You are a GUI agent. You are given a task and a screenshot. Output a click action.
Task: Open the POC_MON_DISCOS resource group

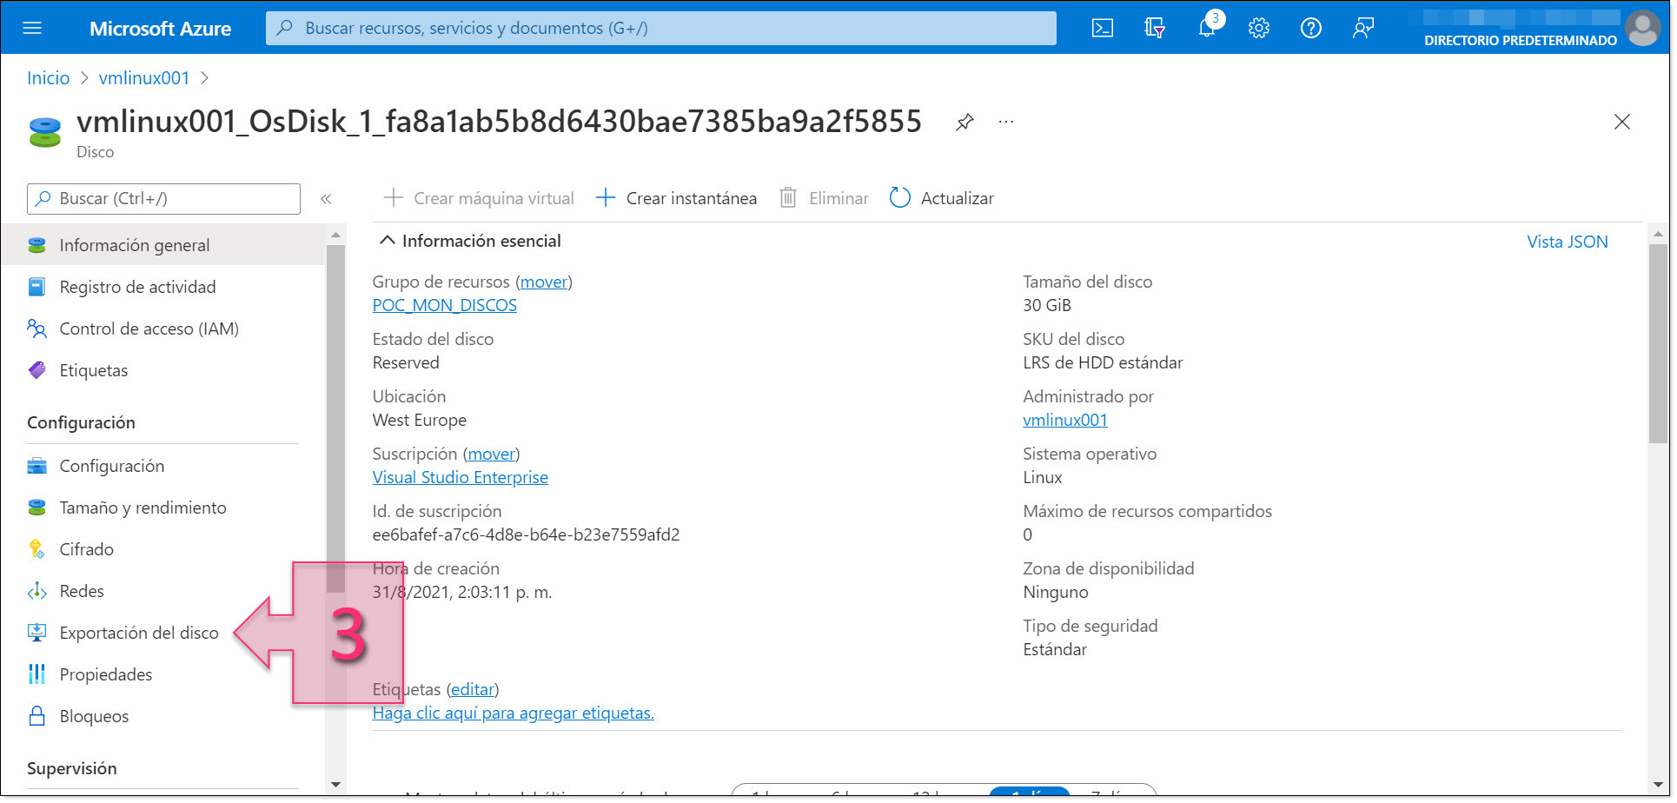pos(444,304)
